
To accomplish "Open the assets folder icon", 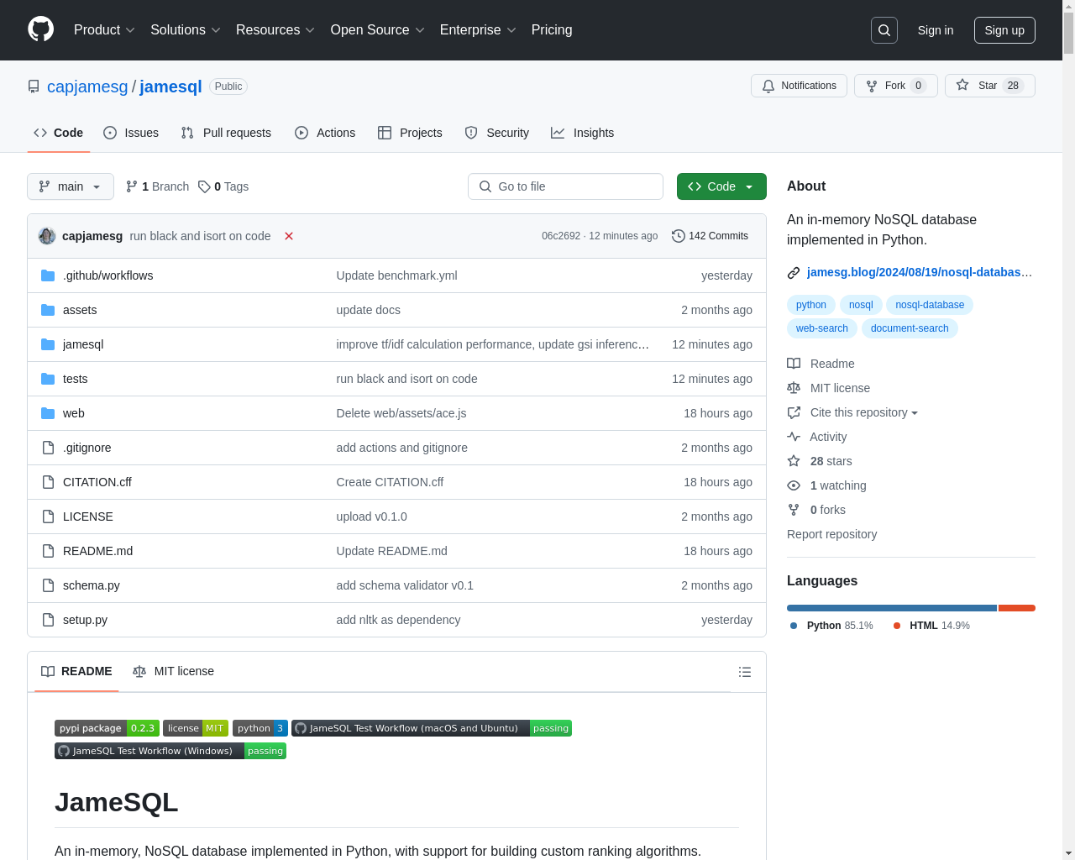I will [x=48, y=310].
